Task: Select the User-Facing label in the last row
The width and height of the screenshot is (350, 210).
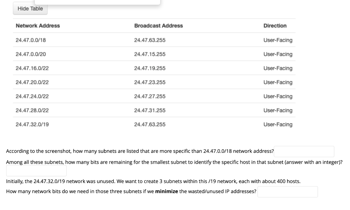Action: coord(278,124)
